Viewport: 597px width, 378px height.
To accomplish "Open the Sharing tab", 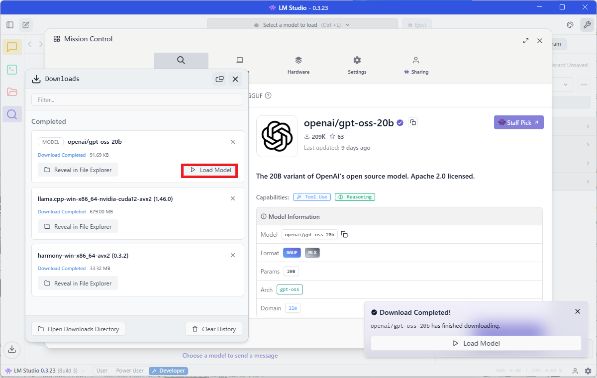I will coord(416,65).
